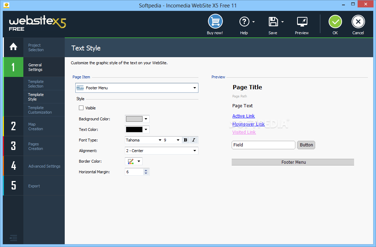This screenshot has height=247, width=376.
Task: Click the WebSite X5 Free logo
Action: tap(37, 24)
